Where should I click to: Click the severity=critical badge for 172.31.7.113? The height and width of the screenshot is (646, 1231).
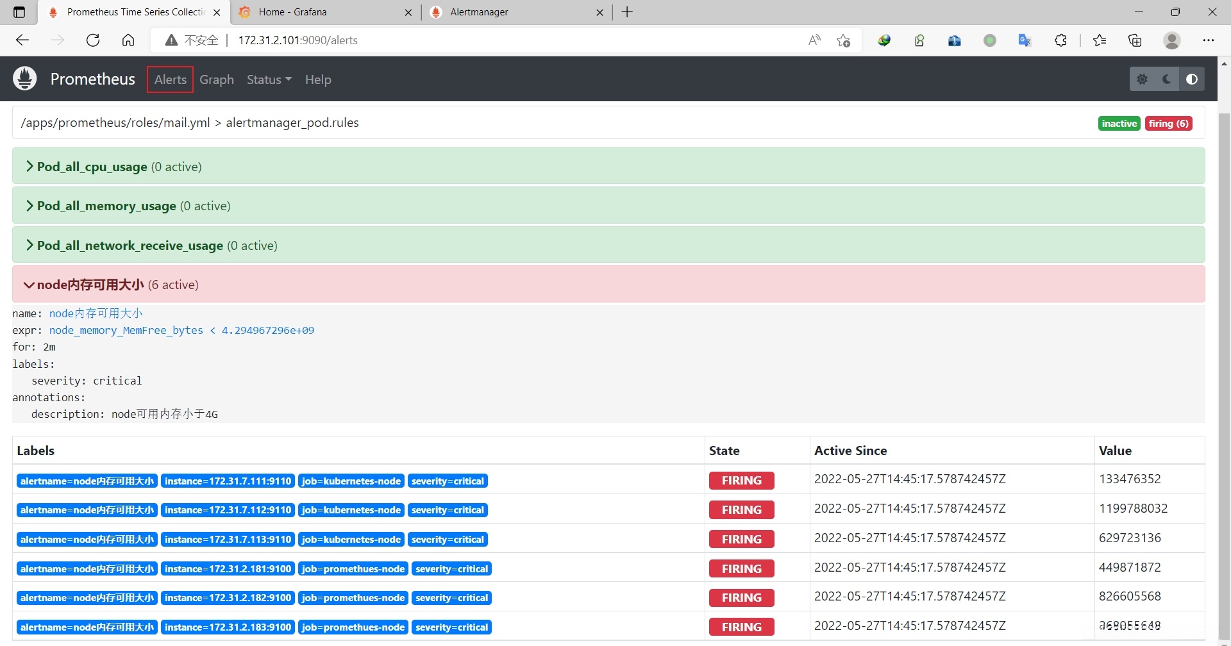(448, 540)
